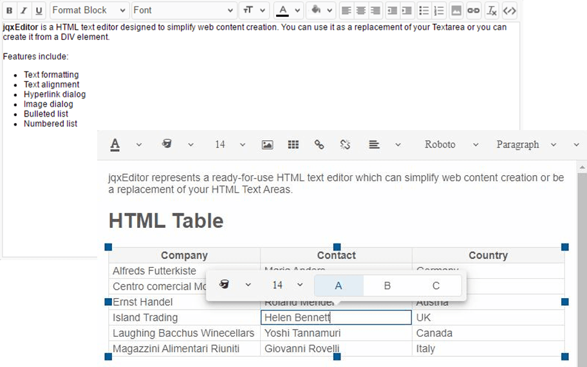The image size is (587, 367).
Task: Click the Canada table cell
Action: pos(488,334)
